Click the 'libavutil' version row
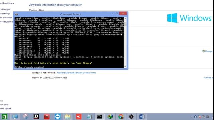 [x=43, y=39]
